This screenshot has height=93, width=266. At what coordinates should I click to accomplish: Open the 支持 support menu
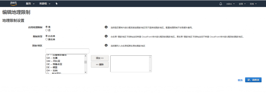[253, 4]
